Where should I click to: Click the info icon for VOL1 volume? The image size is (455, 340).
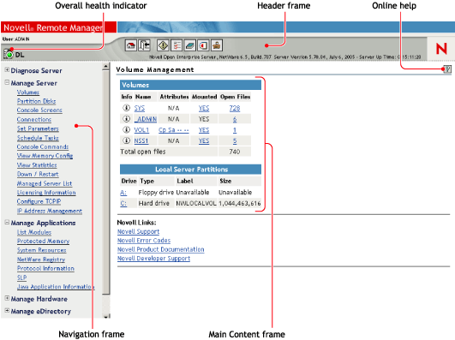click(x=126, y=129)
